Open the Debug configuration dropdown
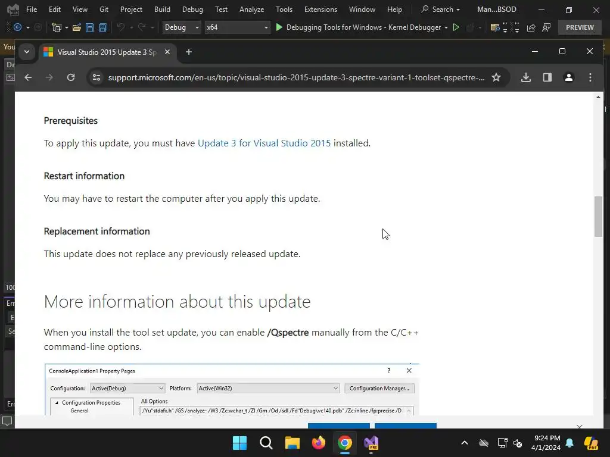This screenshot has height=457, width=610. (x=181, y=27)
